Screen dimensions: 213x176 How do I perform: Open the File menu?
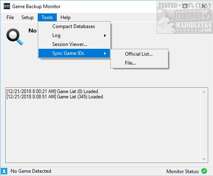(x=10, y=17)
